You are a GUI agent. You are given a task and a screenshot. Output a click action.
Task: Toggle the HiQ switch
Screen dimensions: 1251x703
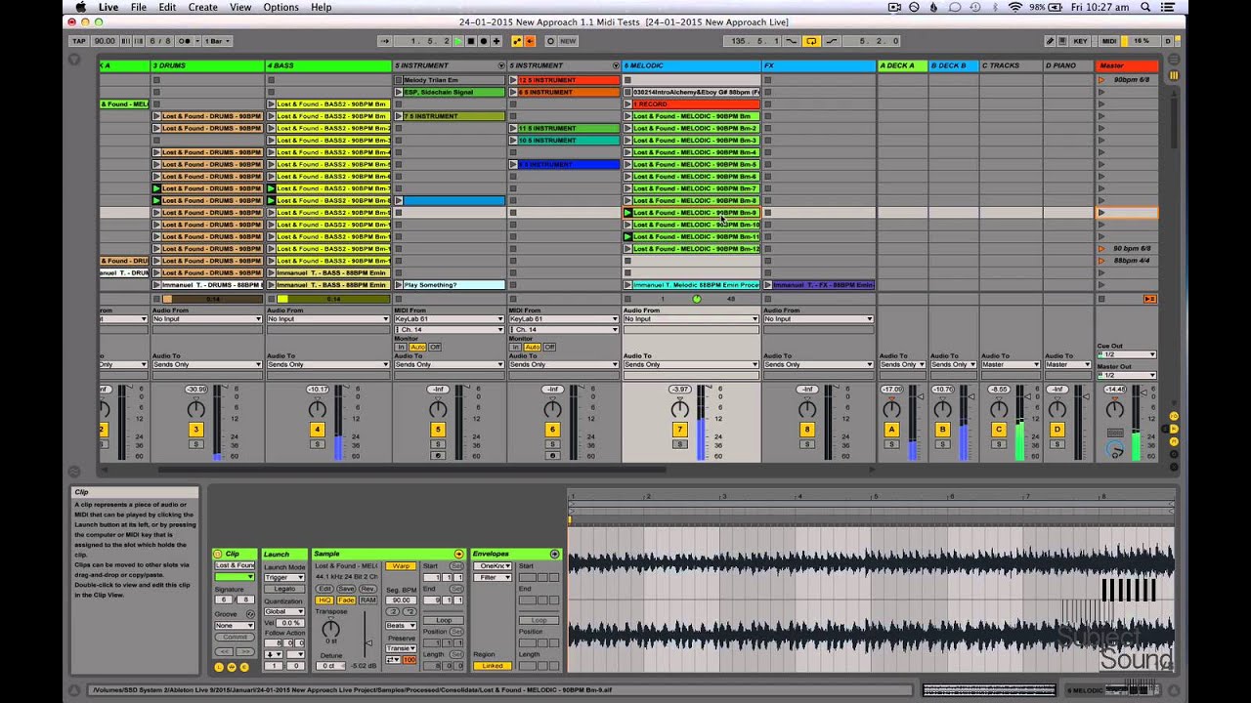coord(324,600)
